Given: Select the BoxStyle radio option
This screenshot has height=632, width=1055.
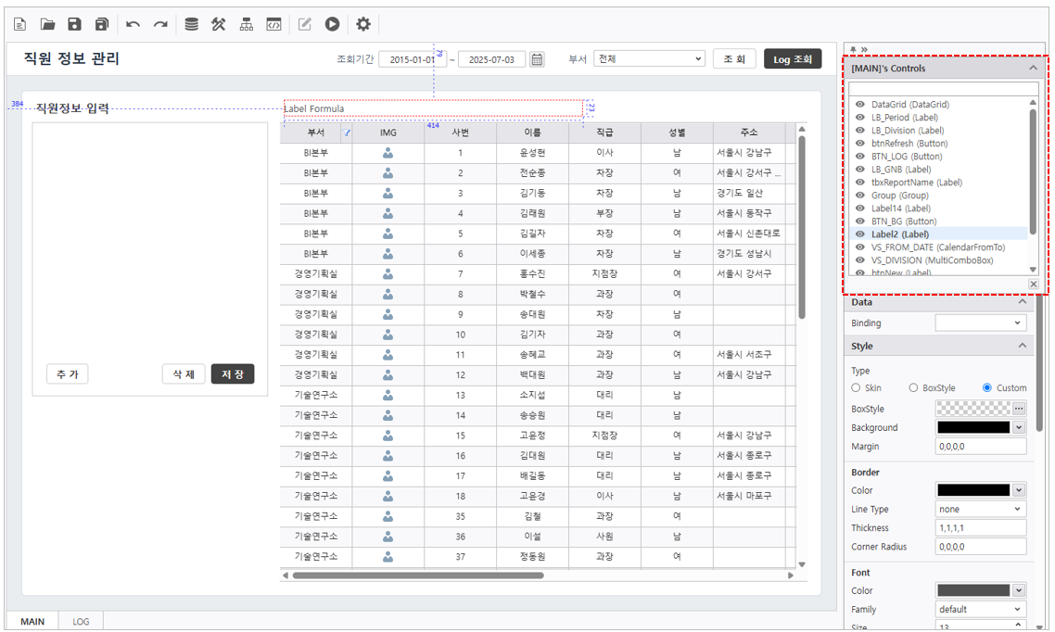Looking at the screenshot, I should click(913, 388).
